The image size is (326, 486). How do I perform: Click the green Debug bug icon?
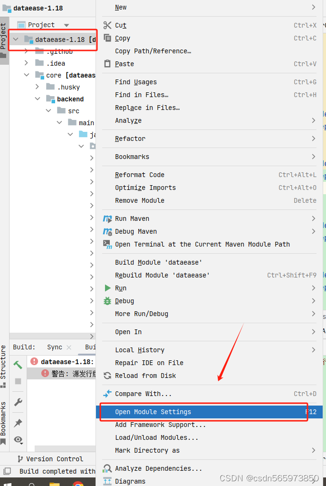click(x=107, y=301)
